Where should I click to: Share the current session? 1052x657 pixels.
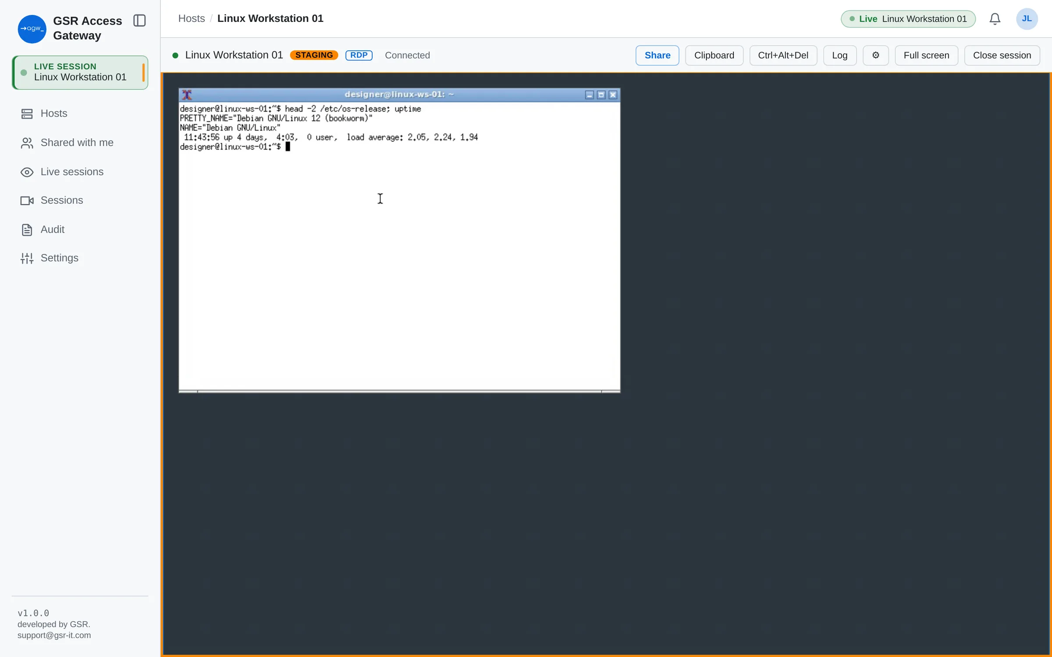(657, 55)
